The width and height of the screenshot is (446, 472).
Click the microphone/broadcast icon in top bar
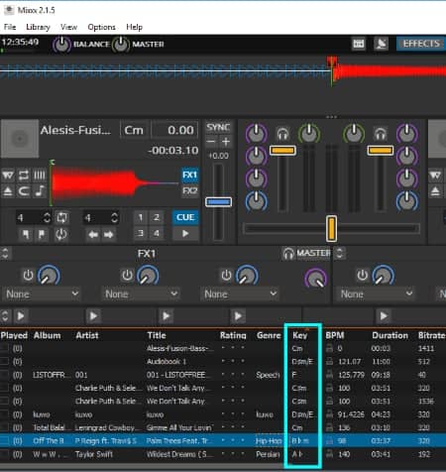[381, 44]
